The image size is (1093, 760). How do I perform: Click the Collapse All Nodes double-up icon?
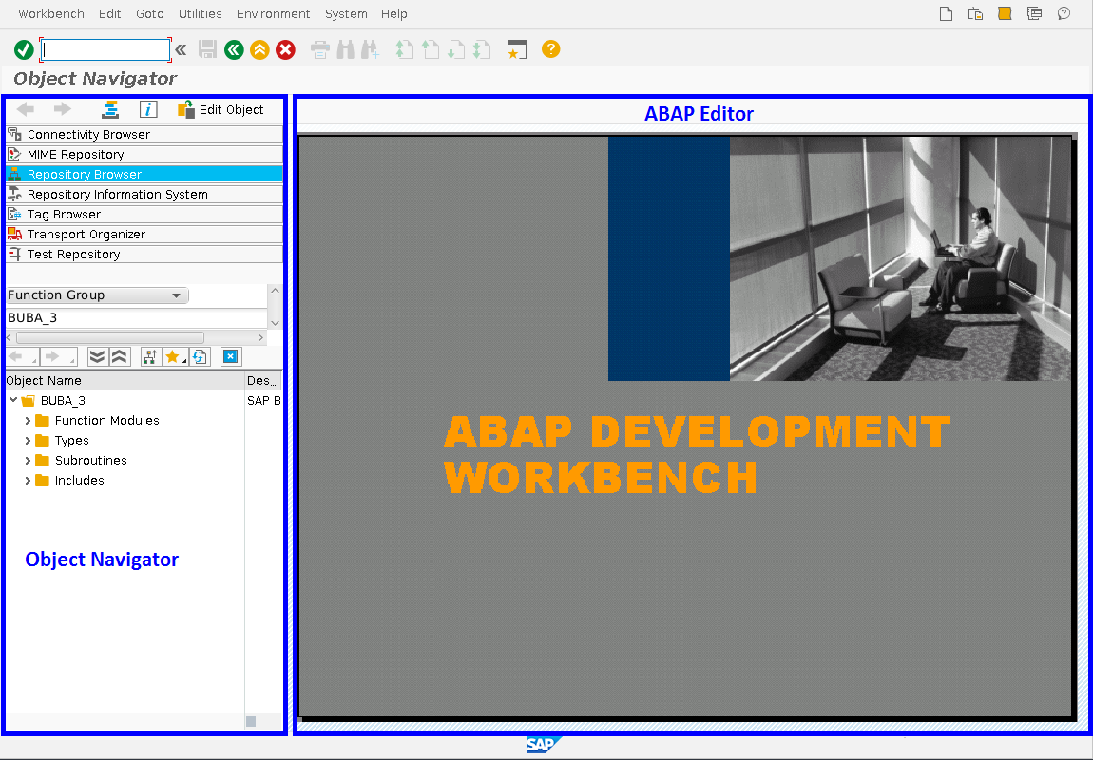click(x=120, y=357)
